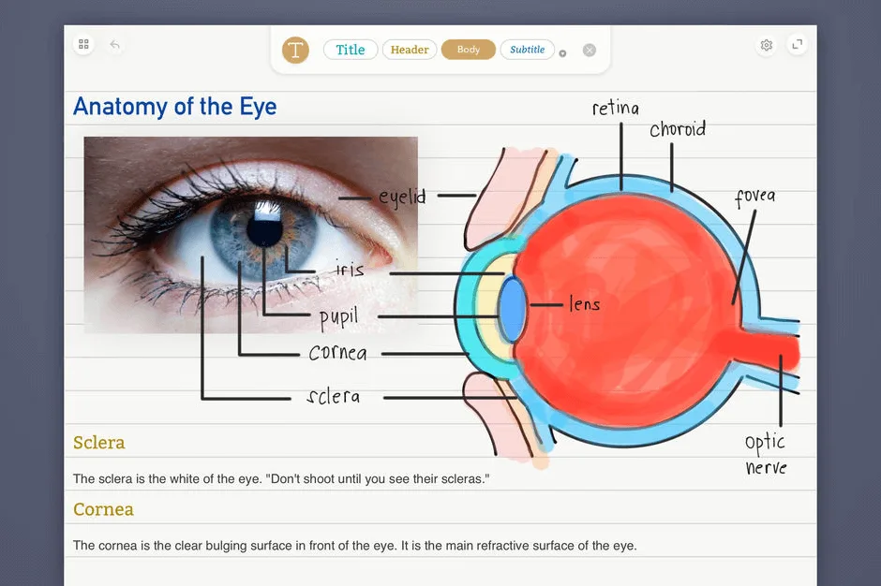Open the settings gear icon
The height and width of the screenshot is (586, 881).
pyautogui.click(x=767, y=45)
